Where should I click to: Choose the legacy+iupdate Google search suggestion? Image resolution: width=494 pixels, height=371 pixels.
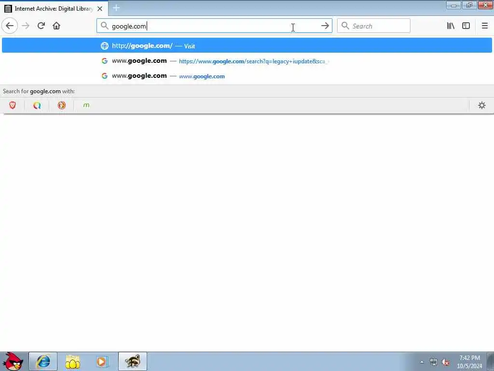coord(247,61)
